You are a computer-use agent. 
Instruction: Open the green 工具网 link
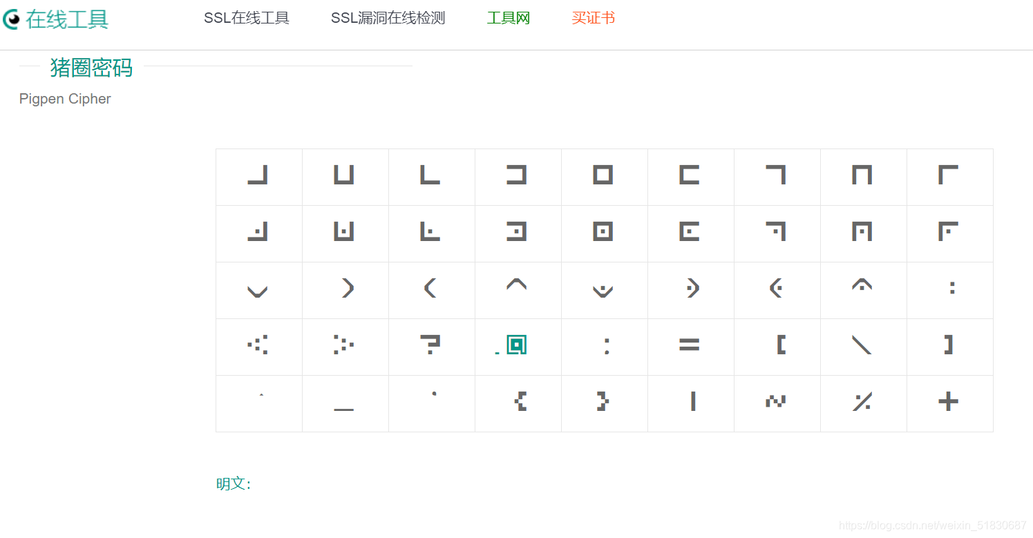click(509, 19)
